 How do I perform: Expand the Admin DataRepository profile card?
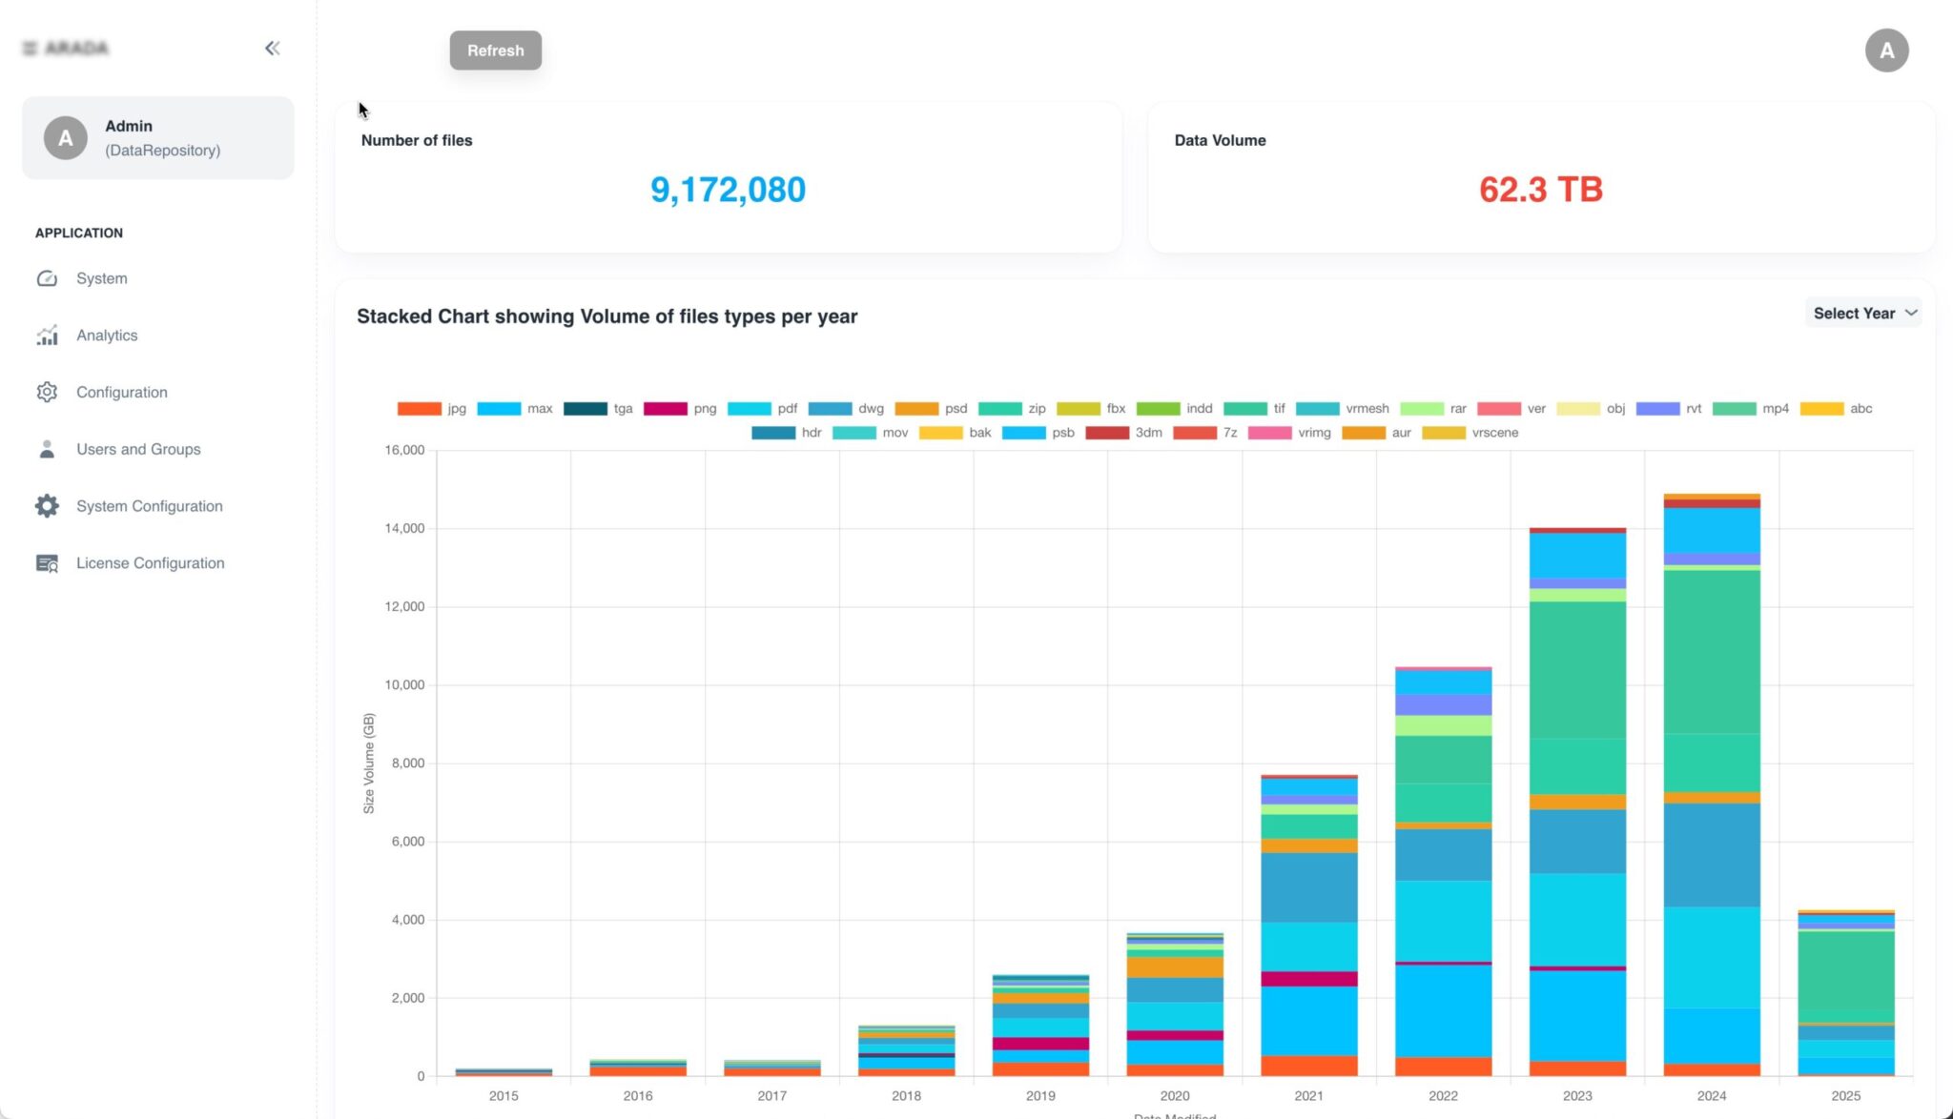click(x=158, y=138)
